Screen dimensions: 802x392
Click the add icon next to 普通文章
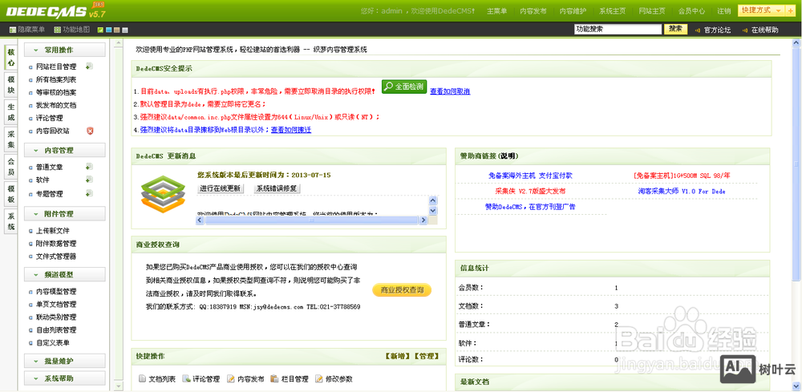pyautogui.click(x=89, y=167)
